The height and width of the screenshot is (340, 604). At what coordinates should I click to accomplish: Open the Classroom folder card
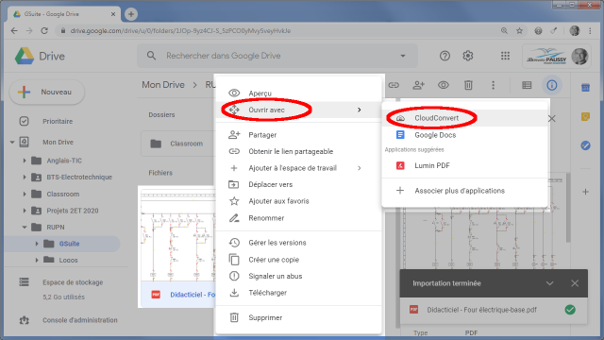click(178, 144)
